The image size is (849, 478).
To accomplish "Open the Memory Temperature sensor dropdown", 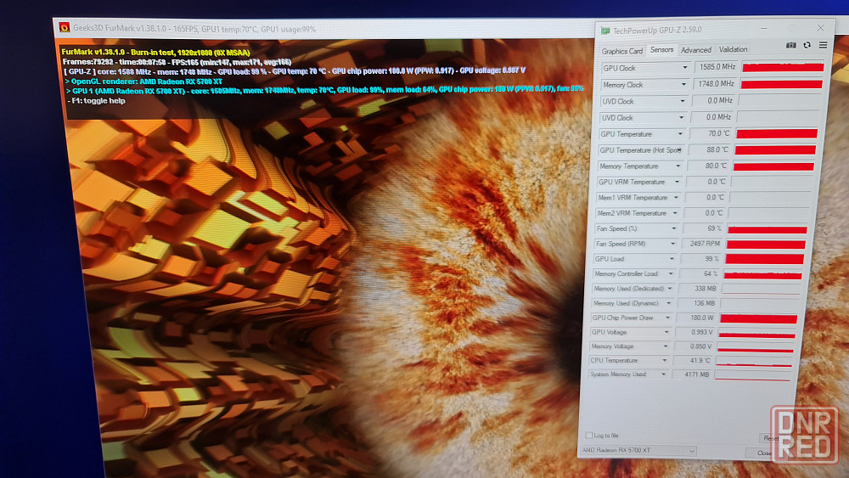I will (x=678, y=166).
